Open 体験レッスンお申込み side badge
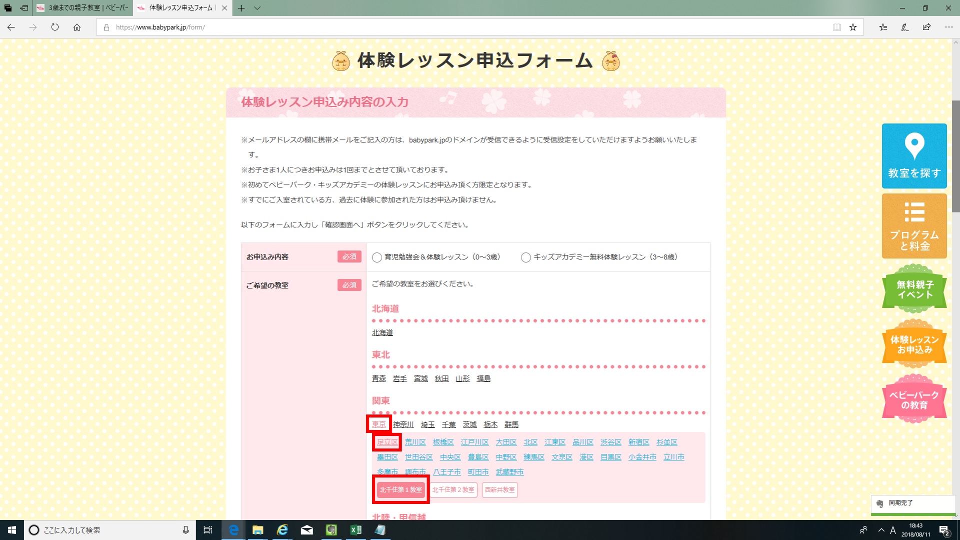 tap(914, 344)
